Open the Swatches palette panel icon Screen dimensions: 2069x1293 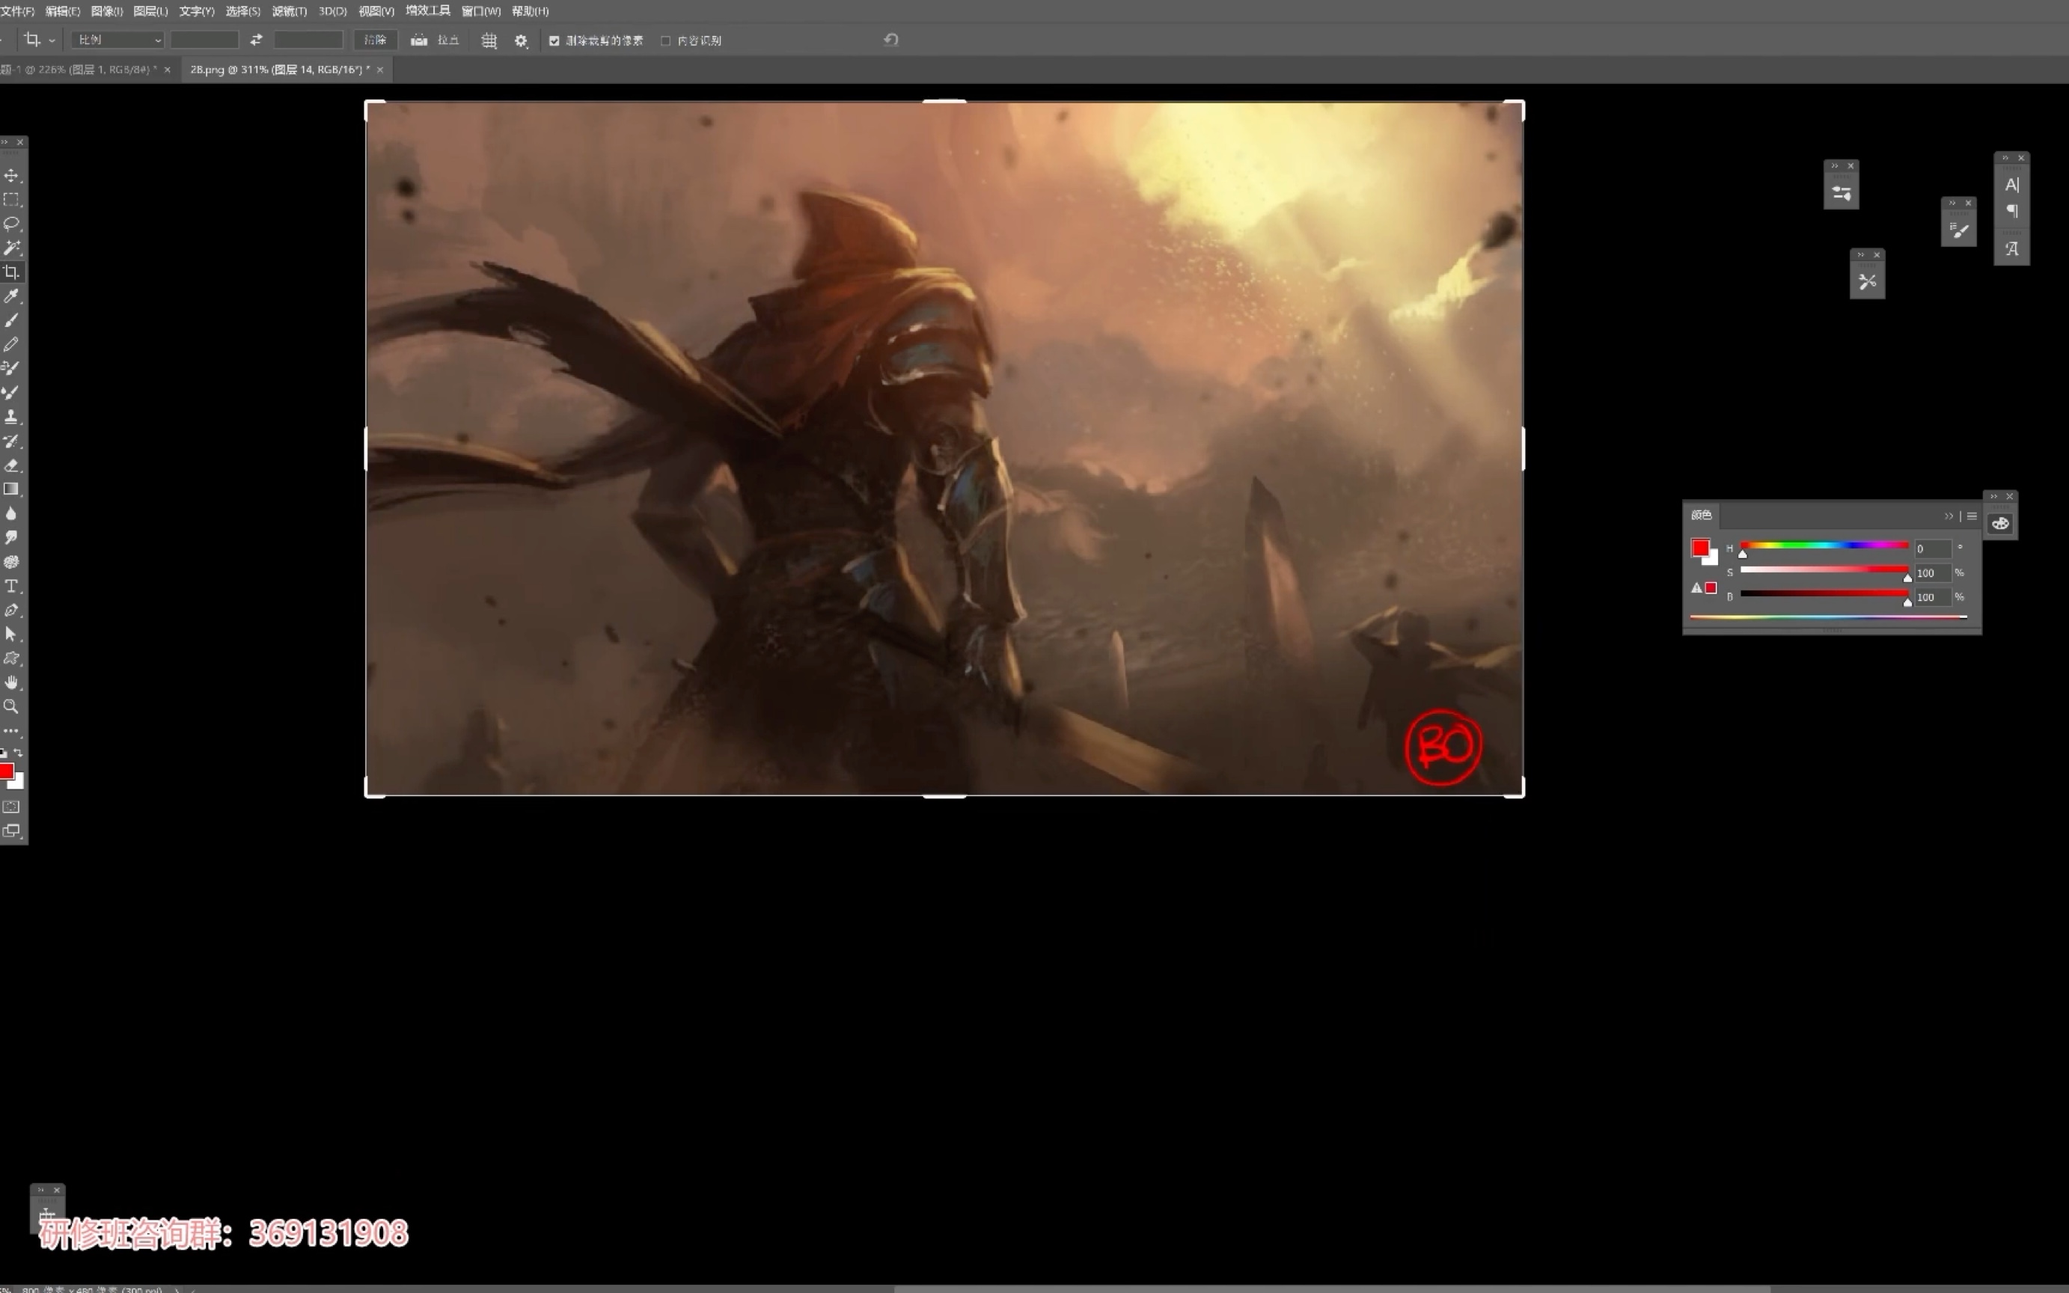click(2001, 523)
